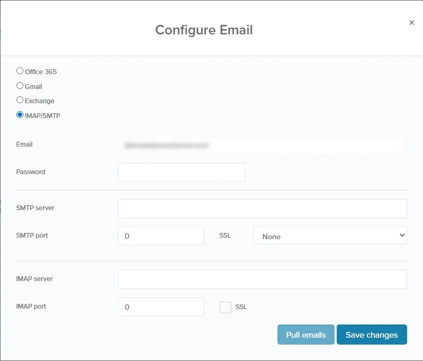Focus the IMAP port field
Screen dimensions: 423x361
click(x=161, y=307)
